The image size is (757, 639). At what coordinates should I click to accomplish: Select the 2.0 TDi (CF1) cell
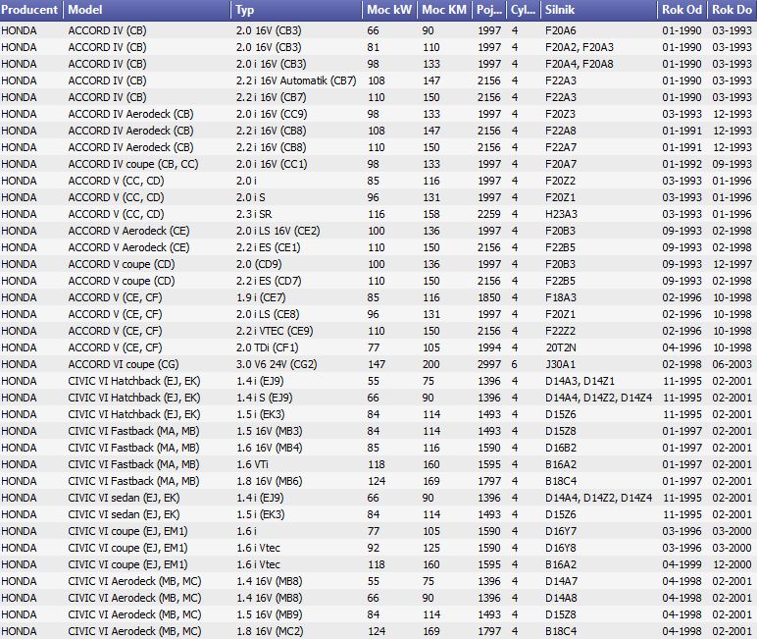tap(268, 347)
